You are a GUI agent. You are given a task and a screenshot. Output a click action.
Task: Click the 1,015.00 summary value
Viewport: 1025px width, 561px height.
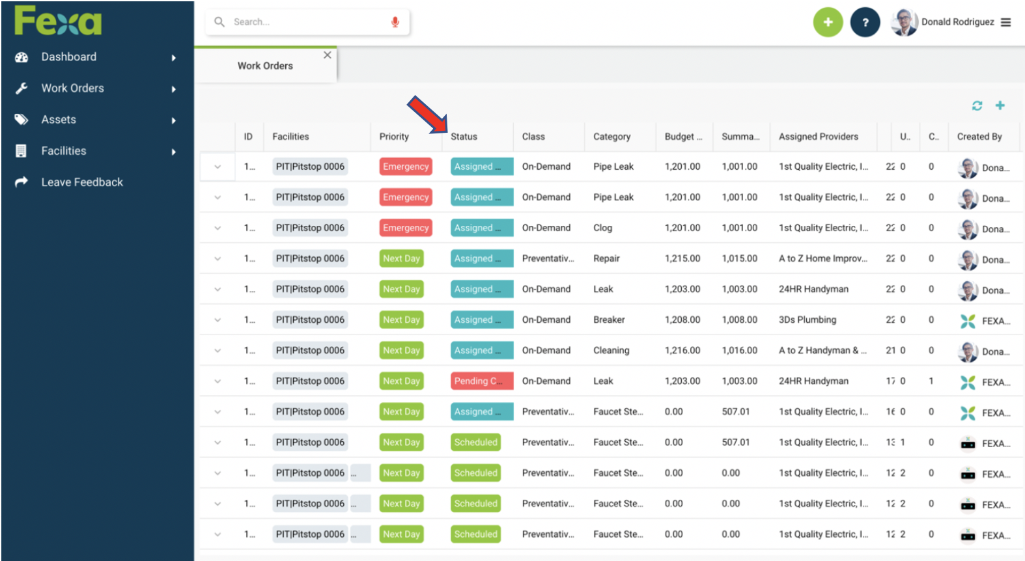740,258
